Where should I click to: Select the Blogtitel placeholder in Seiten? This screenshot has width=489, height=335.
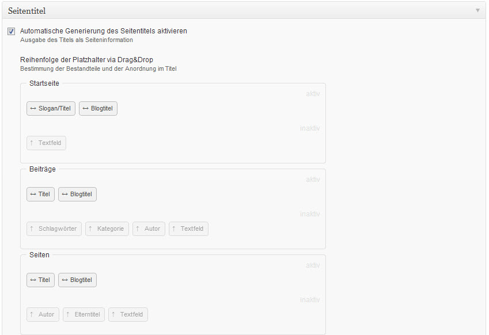coord(77,280)
